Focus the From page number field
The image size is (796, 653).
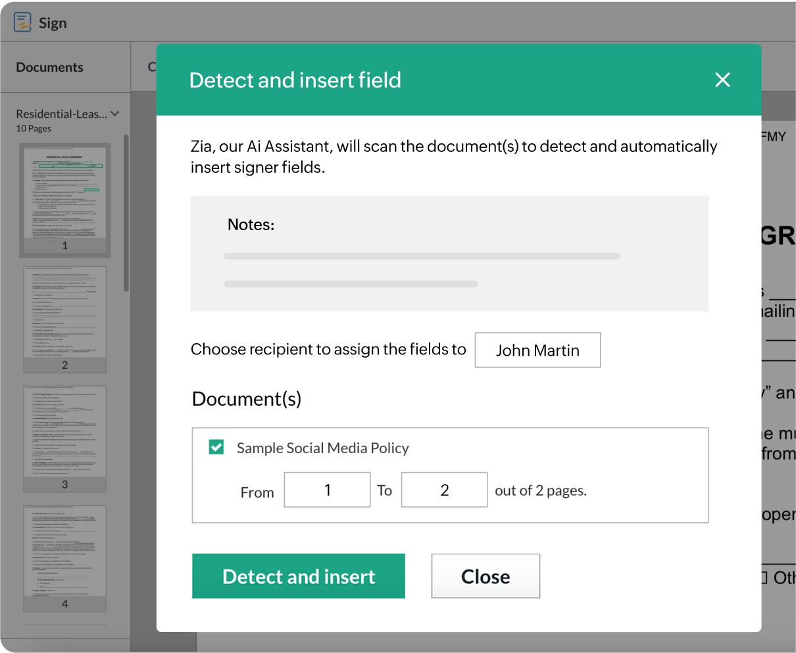click(327, 490)
